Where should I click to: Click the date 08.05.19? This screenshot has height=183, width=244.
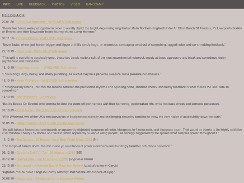[x=8, y=123]
